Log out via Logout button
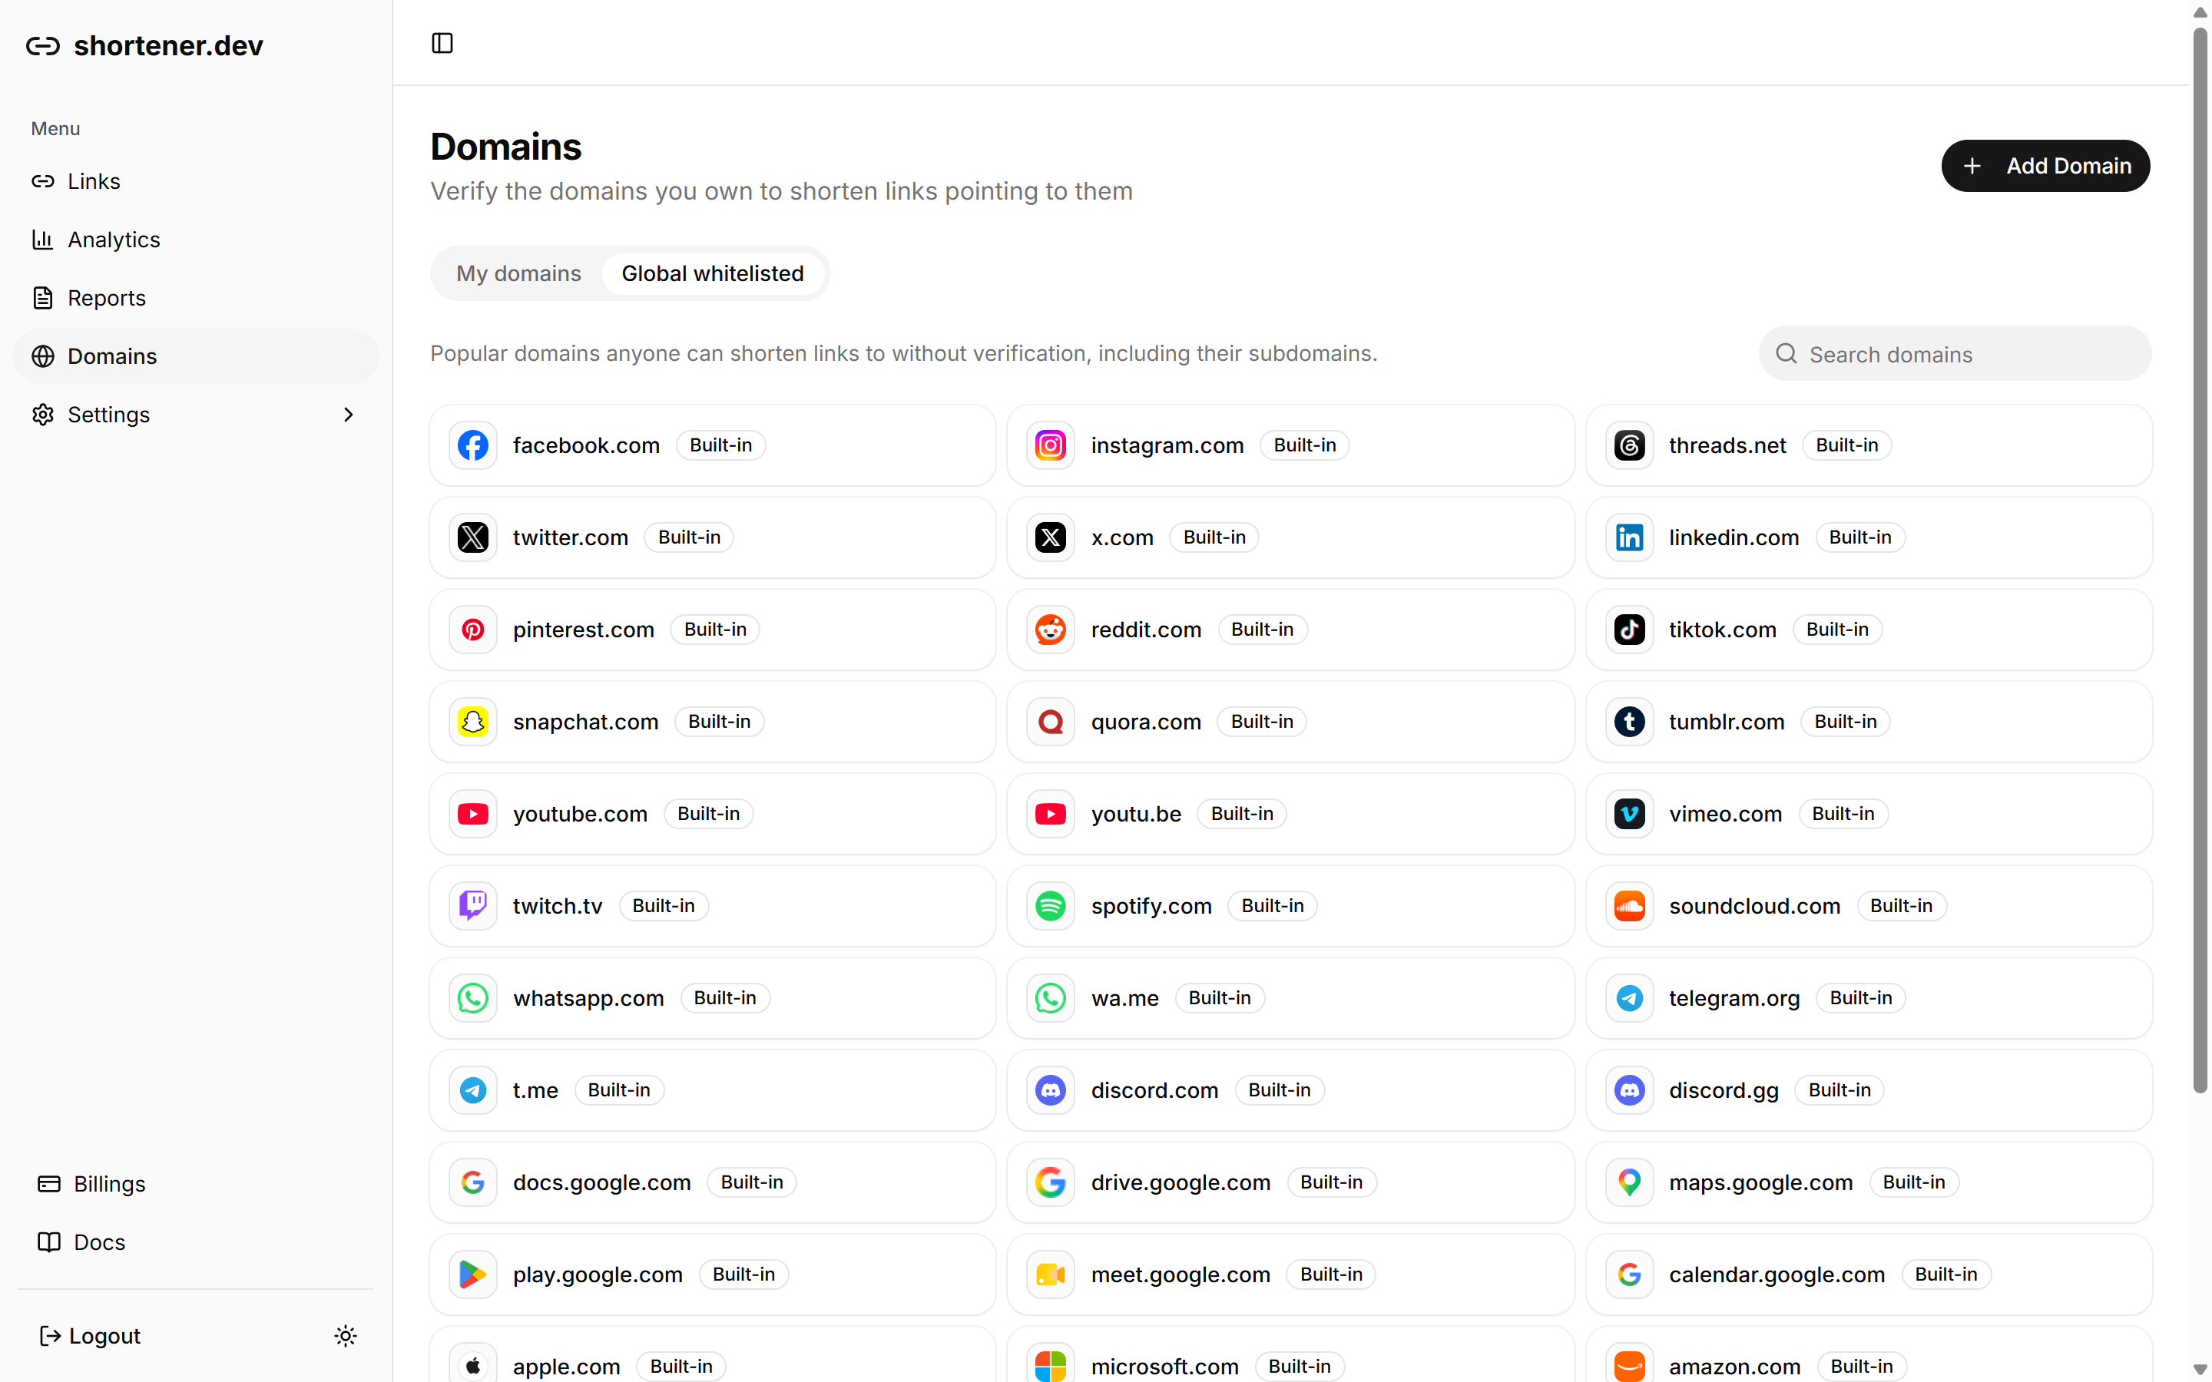The width and height of the screenshot is (2212, 1382). pos(91,1336)
